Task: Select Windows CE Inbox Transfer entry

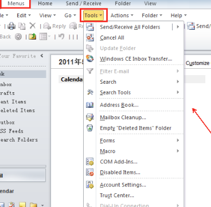Action: tap(134, 58)
